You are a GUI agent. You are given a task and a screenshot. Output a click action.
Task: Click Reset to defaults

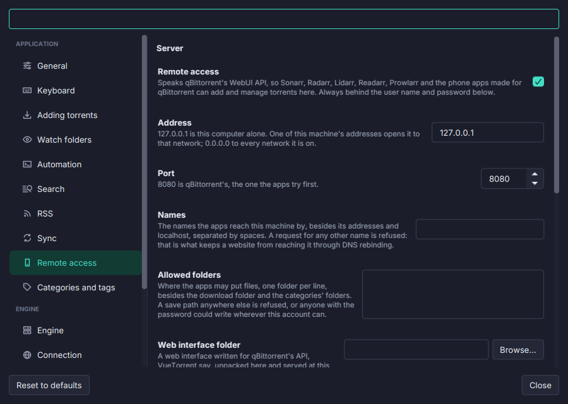pyautogui.click(x=49, y=385)
